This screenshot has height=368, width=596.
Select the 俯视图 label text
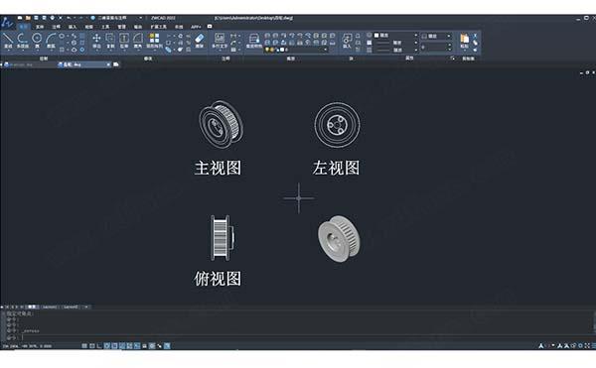[x=218, y=279]
